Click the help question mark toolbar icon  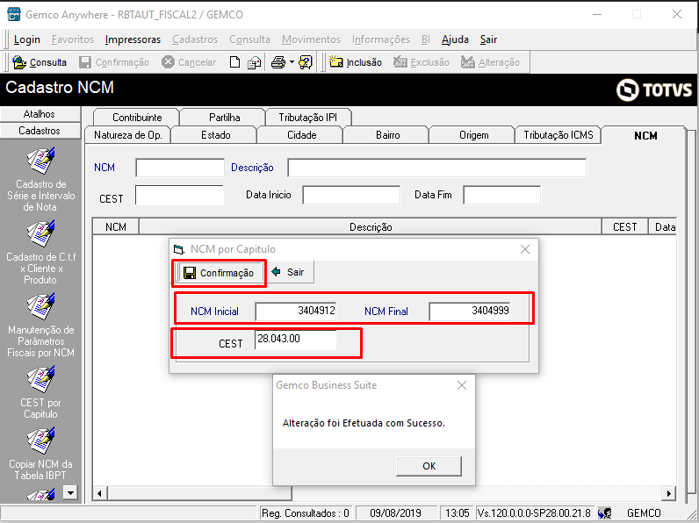pos(306,62)
